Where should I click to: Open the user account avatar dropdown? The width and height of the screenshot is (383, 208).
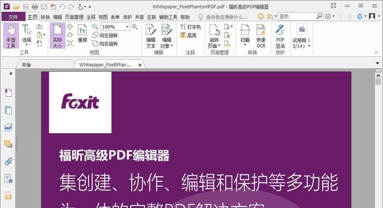[374, 16]
